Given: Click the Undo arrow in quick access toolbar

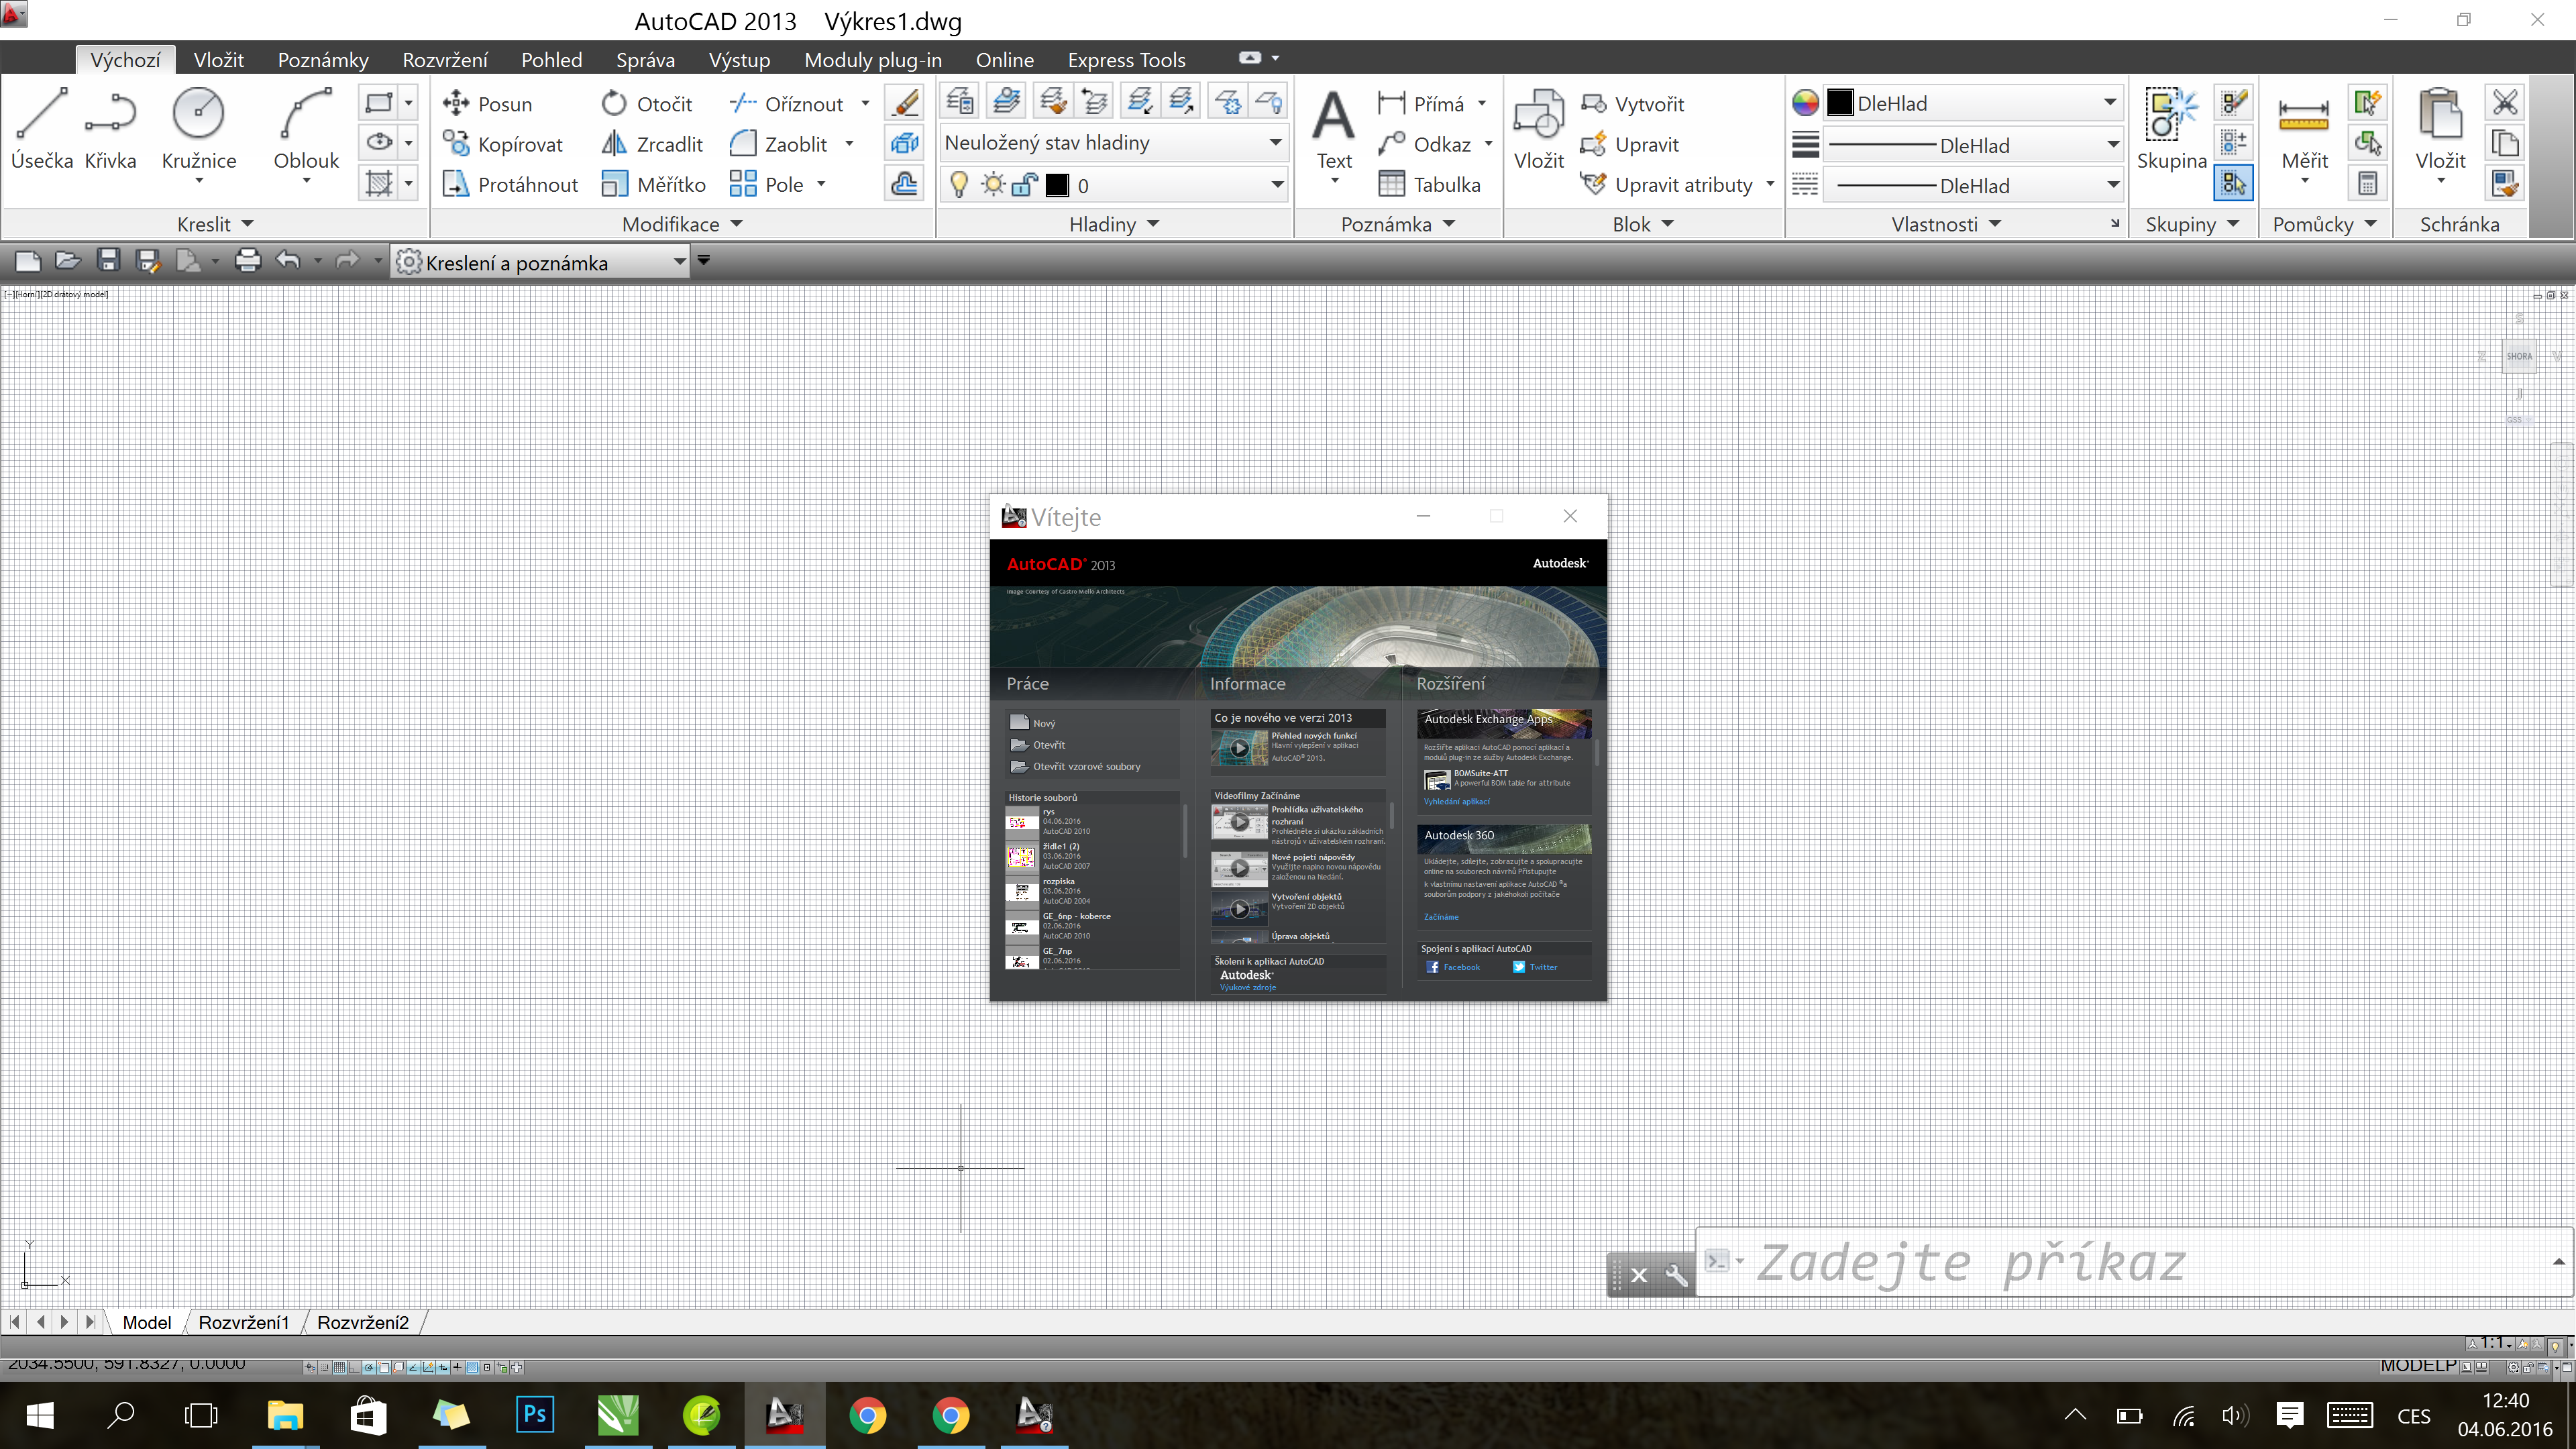Looking at the screenshot, I should tap(288, 261).
